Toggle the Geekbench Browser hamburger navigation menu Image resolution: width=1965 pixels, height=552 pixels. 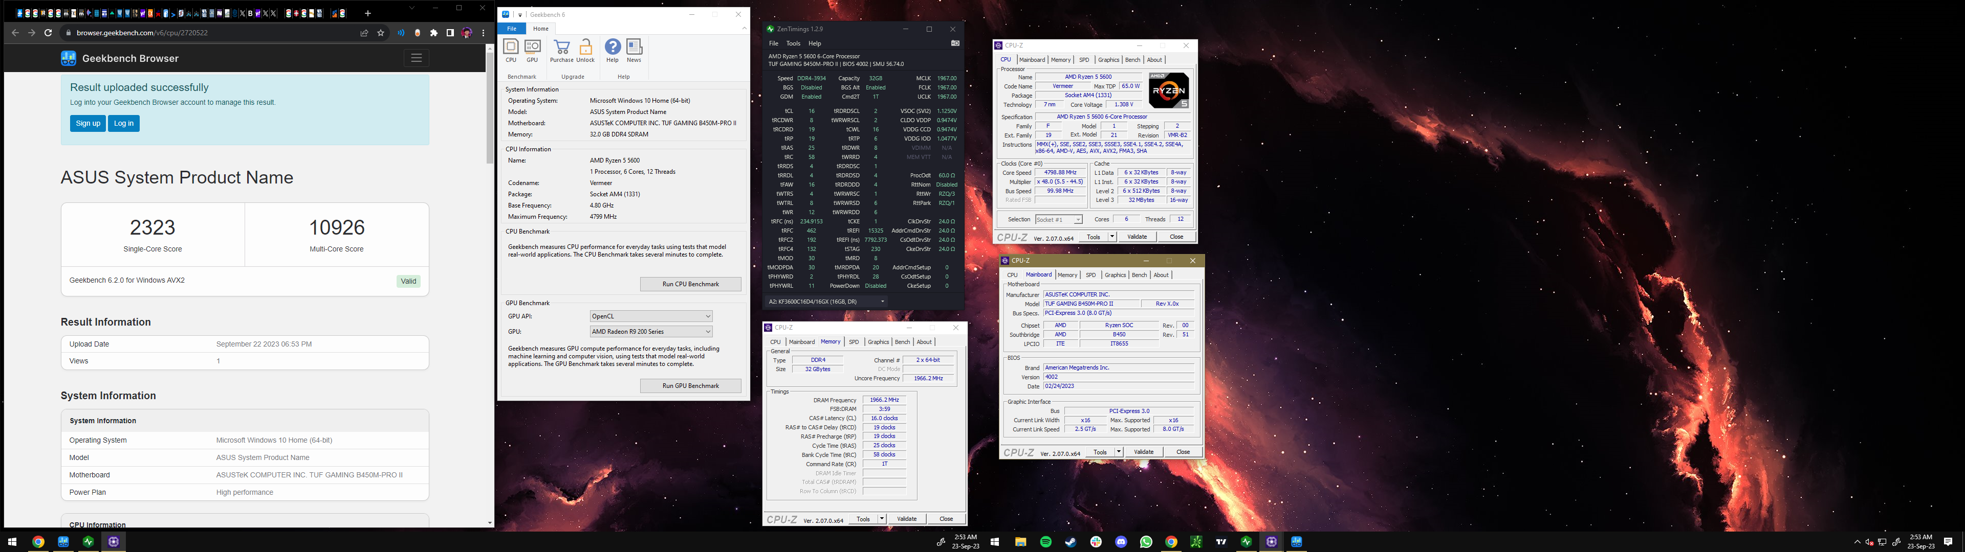click(417, 58)
